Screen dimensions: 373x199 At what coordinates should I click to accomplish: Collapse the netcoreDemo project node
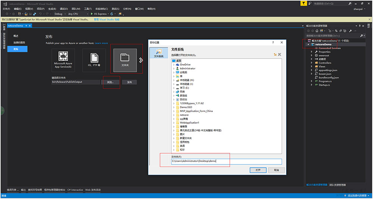pos(309,44)
